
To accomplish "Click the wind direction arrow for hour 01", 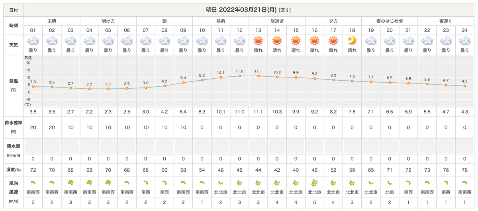I will click(33, 183).
